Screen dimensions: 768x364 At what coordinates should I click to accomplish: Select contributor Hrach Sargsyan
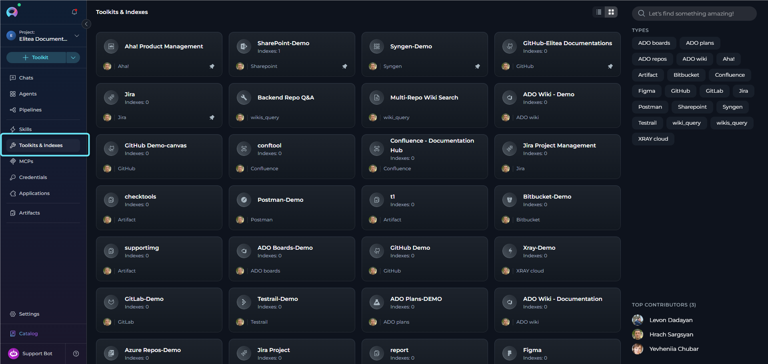point(663,334)
